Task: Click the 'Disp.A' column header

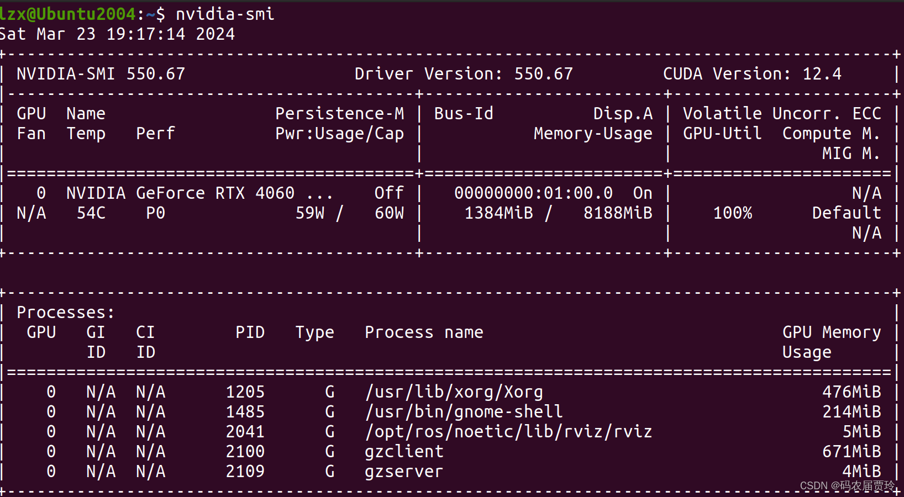Action: [x=623, y=114]
